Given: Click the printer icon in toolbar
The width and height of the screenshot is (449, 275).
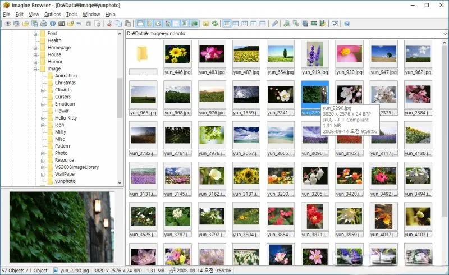Looking at the screenshot, I should pos(44,24).
